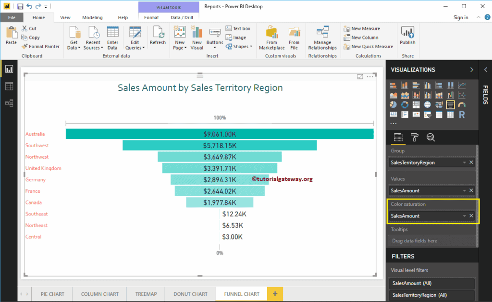The height and width of the screenshot is (302, 492).
Task: Select the Slicer visualization icon
Action: point(428,114)
